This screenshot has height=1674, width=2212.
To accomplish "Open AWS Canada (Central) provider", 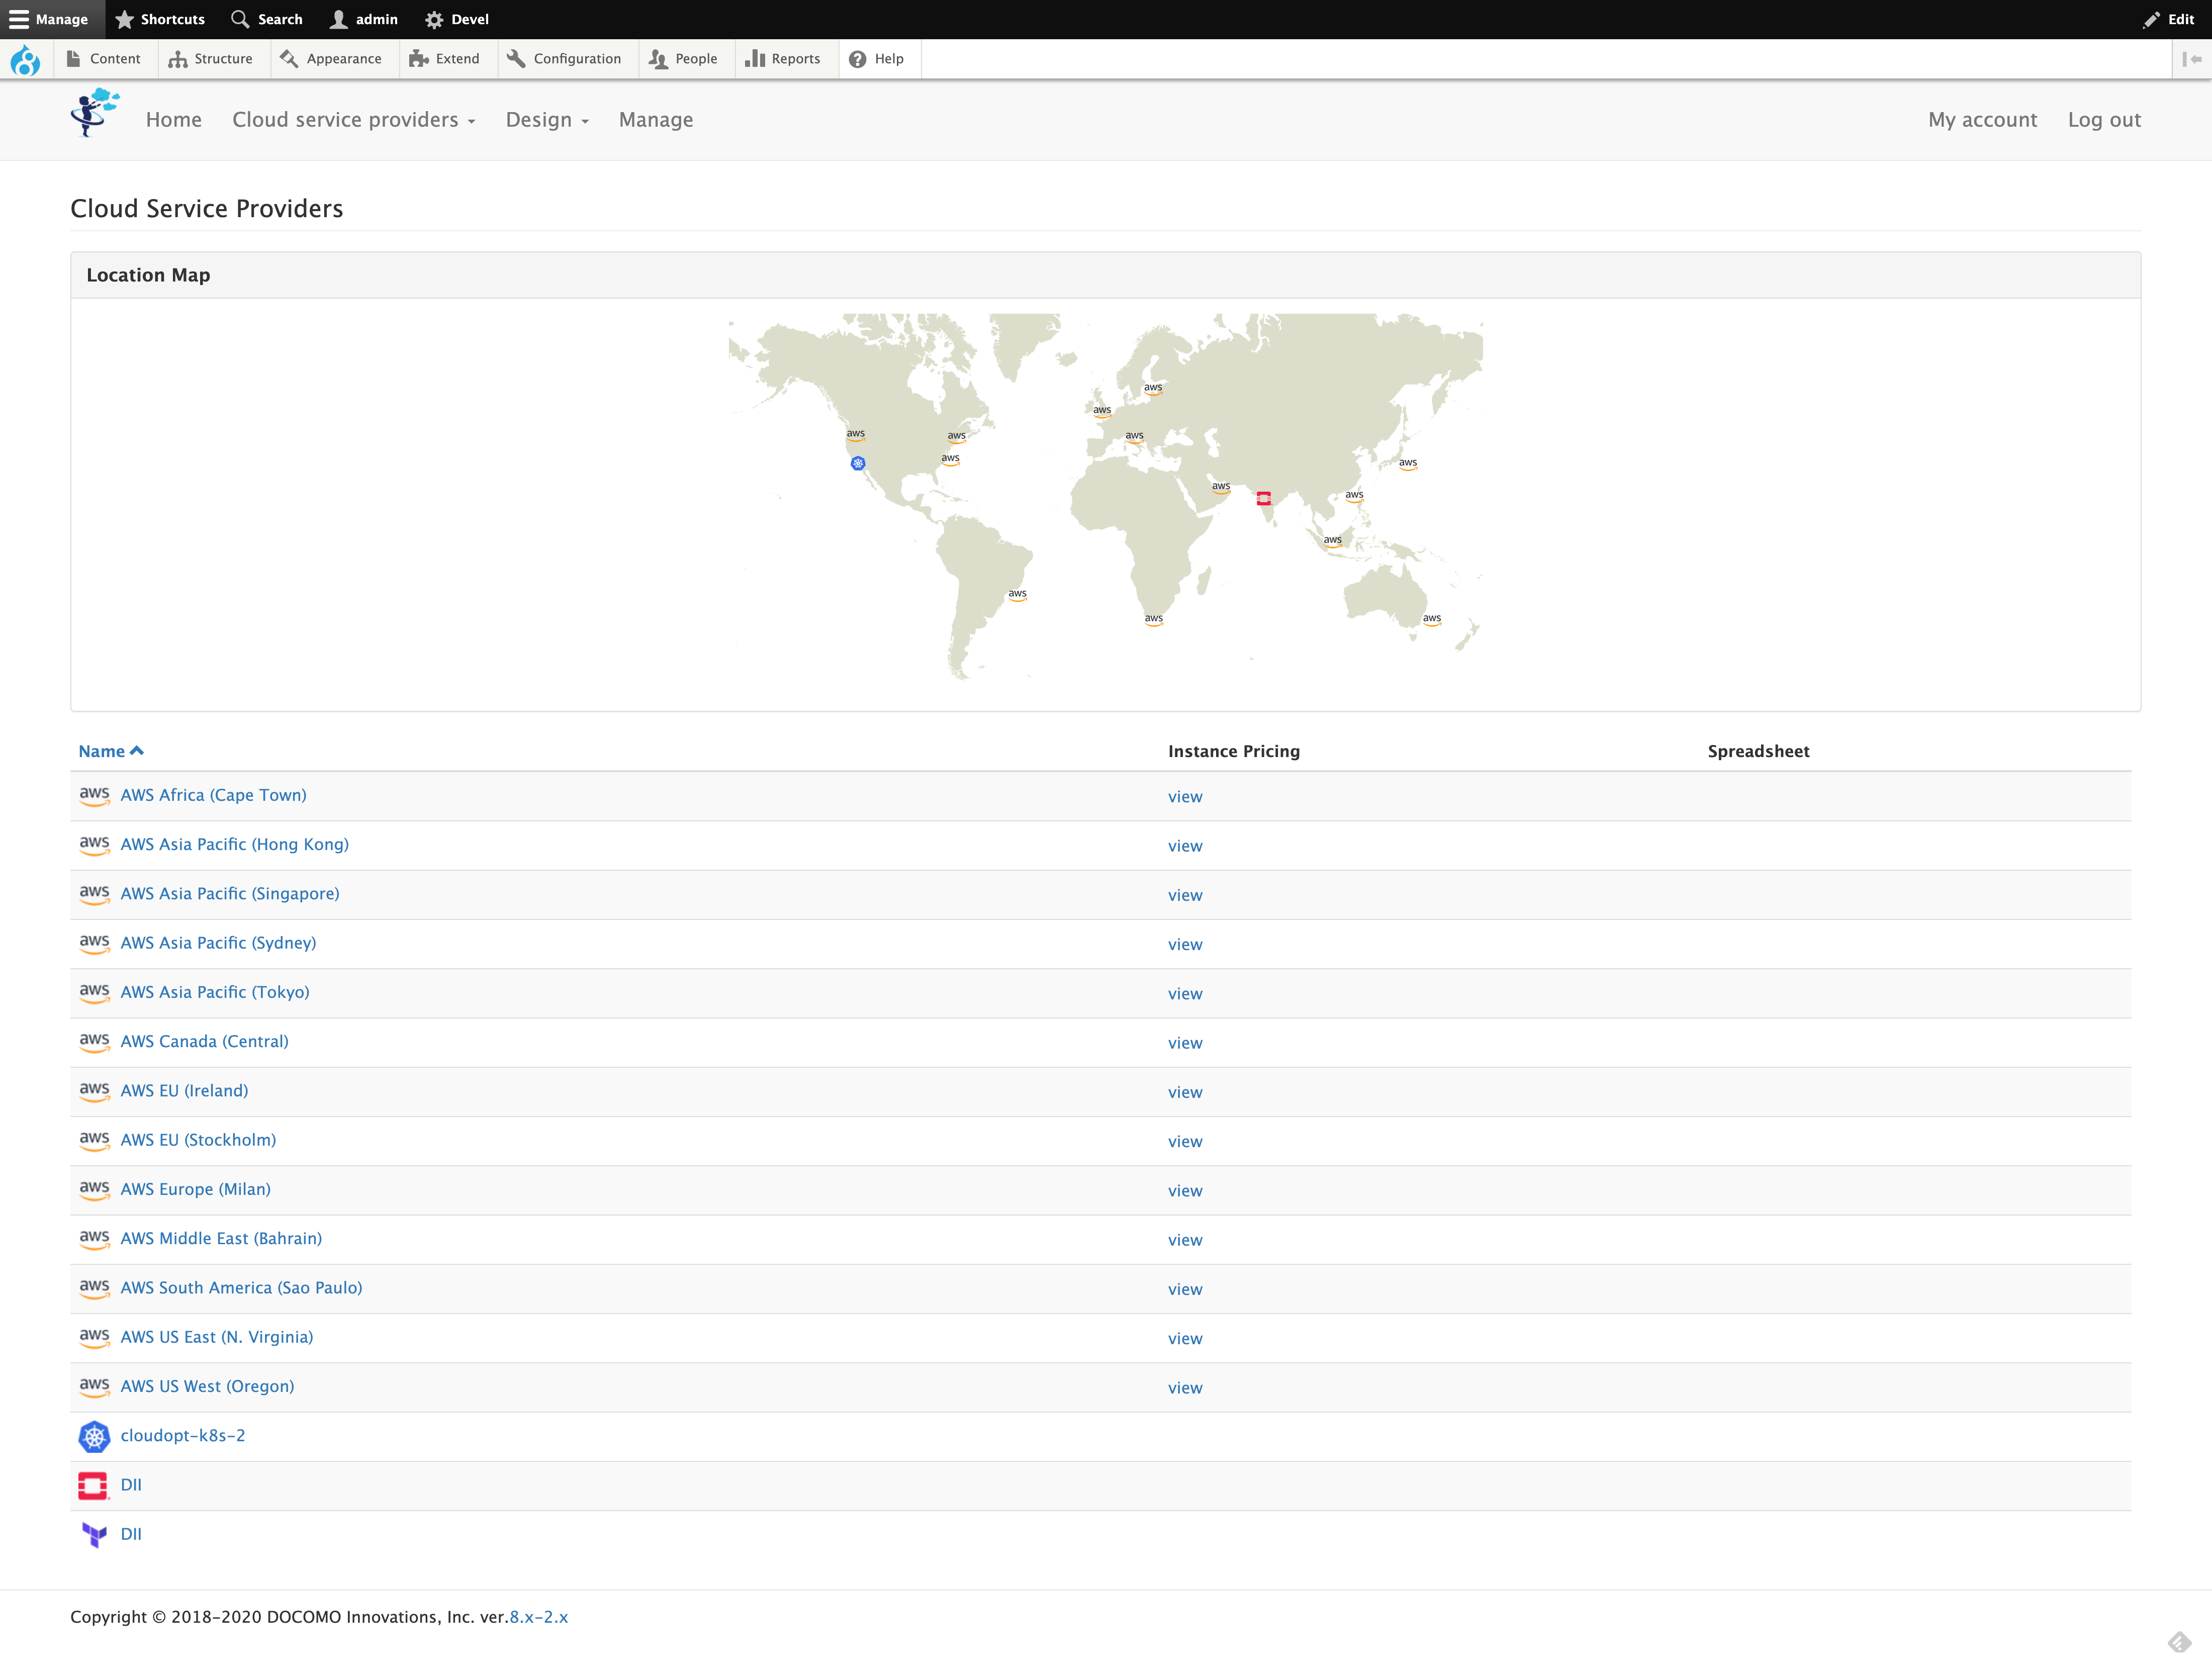I will coord(204,1041).
